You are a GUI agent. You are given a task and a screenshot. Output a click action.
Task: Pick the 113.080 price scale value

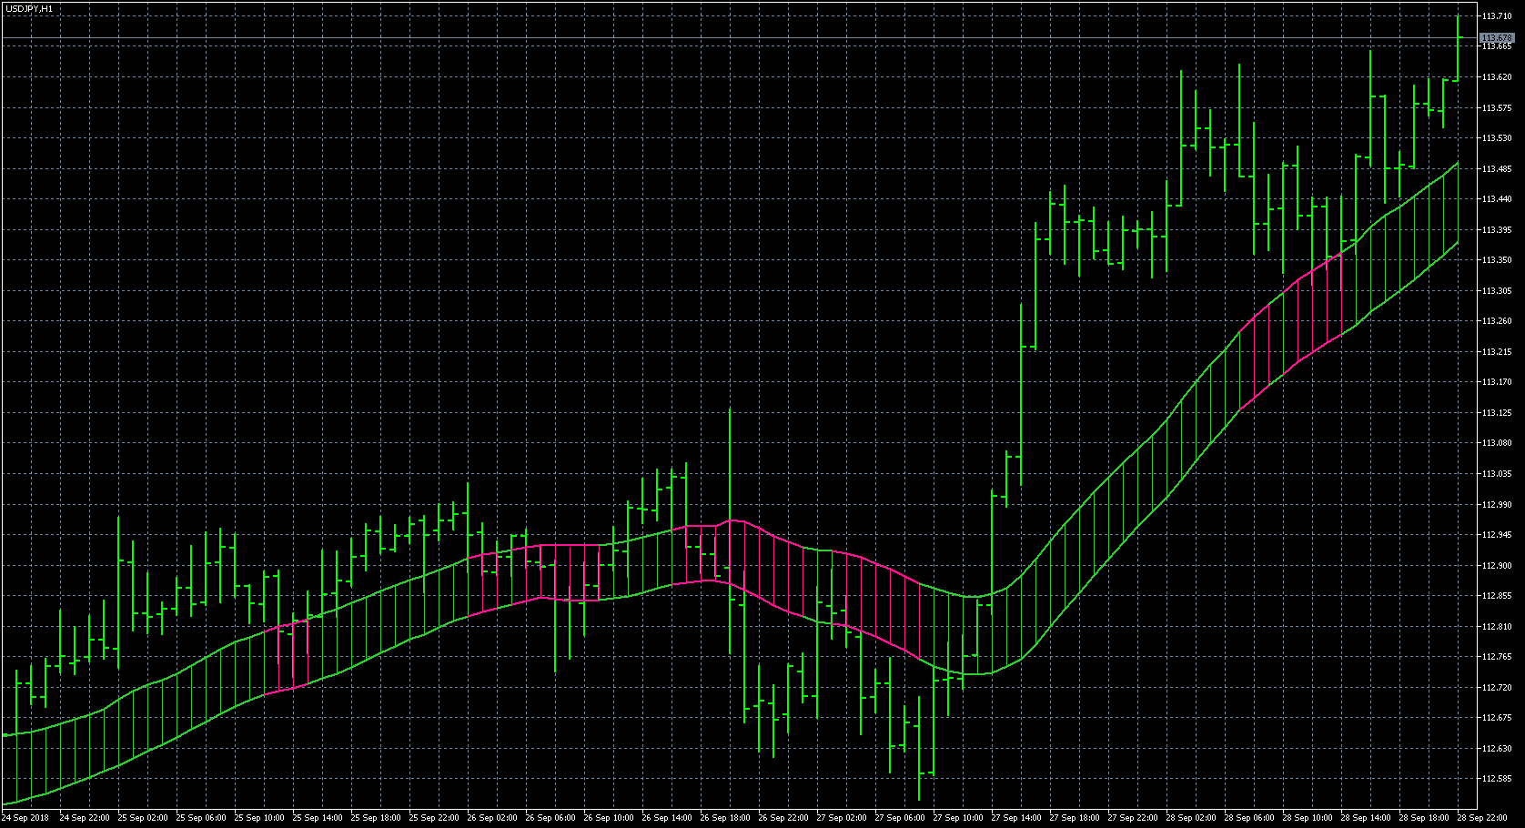[x=1497, y=443]
